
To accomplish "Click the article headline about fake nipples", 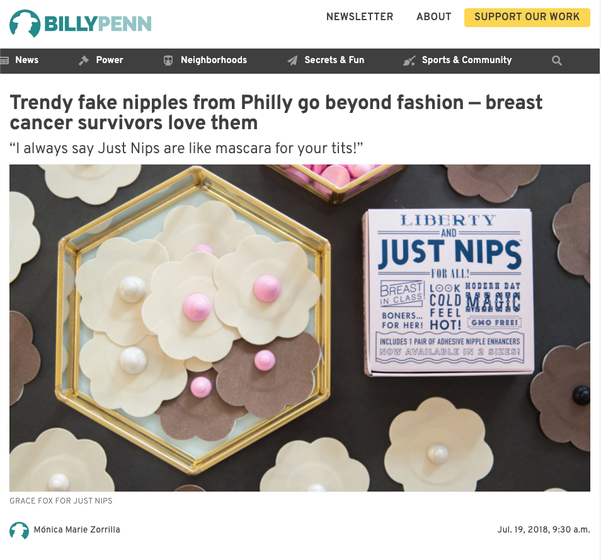I will point(276,112).
